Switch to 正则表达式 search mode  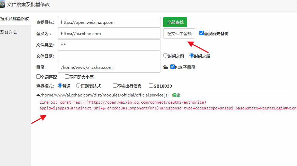coord(78,86)
